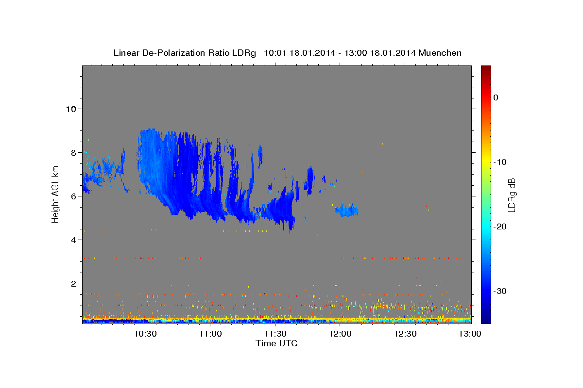Click the 'LDRg dB' colorbar label
This screenshot has height=388, width=583.
coord(511,194)
